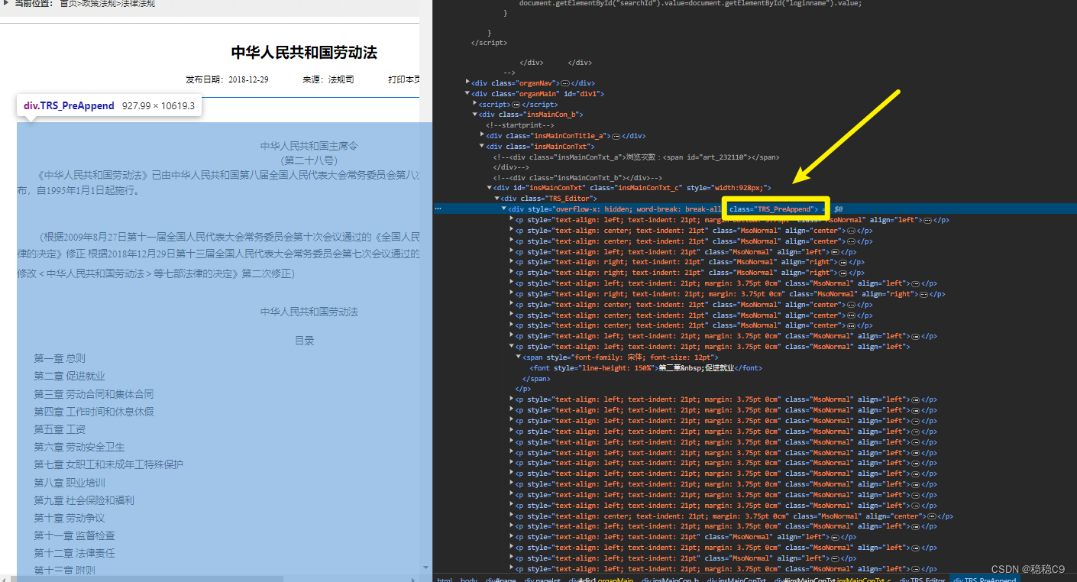Click the 第八章 职业培训 entry
Screen dimensions: 1077x582
[x=70, y=483]
